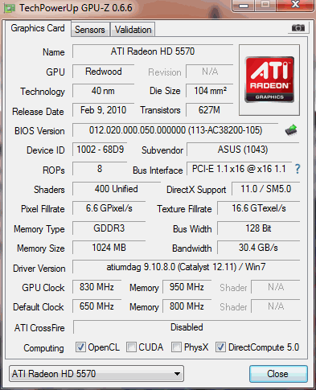This screenshot has height=390, width=316.
Task: Click the Bus Interface question mark
Action: pos(298,169)
